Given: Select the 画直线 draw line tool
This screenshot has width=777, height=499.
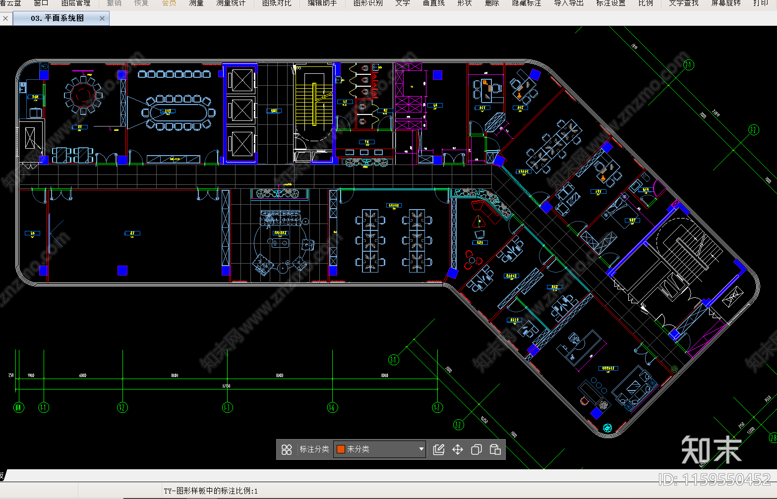Looking at the screenshot, I should point(434,3).
